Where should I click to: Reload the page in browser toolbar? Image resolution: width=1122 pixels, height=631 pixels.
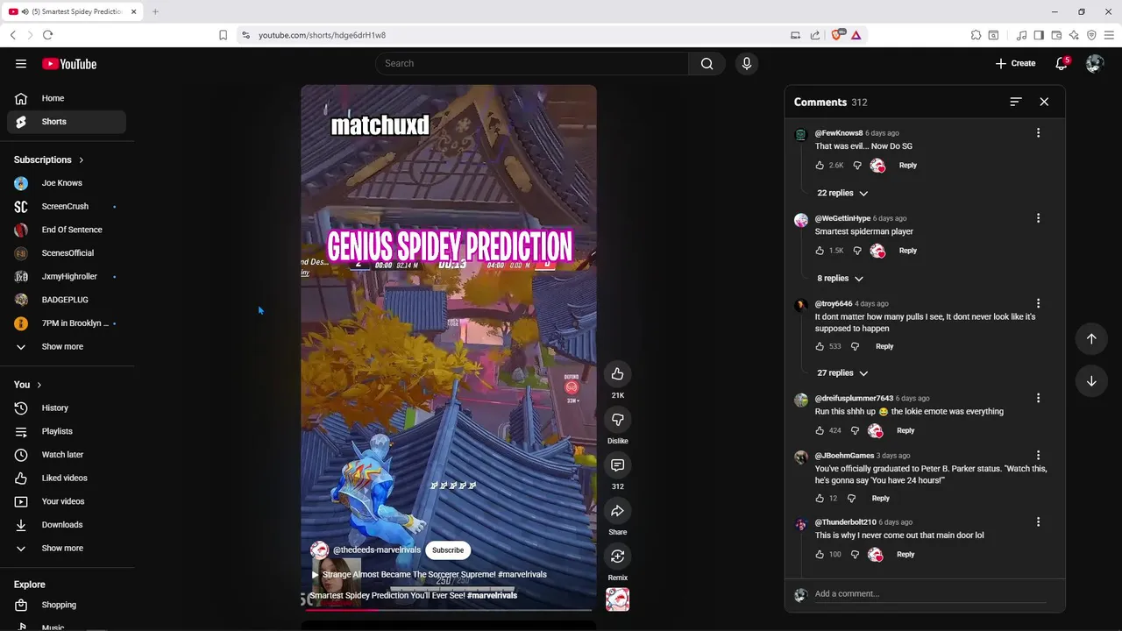(x=47, y=35)
